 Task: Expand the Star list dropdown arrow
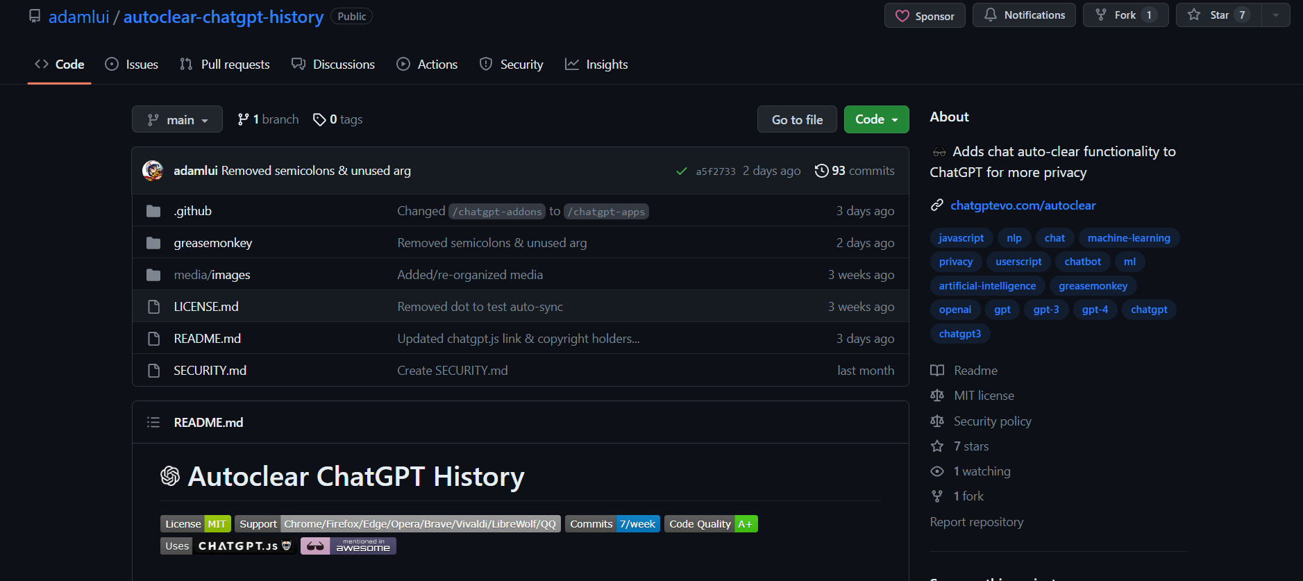[1276, 15]
